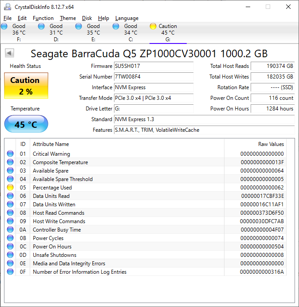Go to previous disk with back arrow
Screen dimensions: 299x307
[9, 53]
